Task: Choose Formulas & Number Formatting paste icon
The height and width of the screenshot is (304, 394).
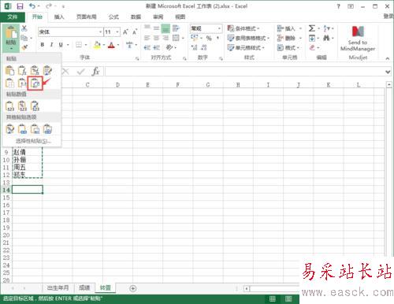Action: point(35,71)
